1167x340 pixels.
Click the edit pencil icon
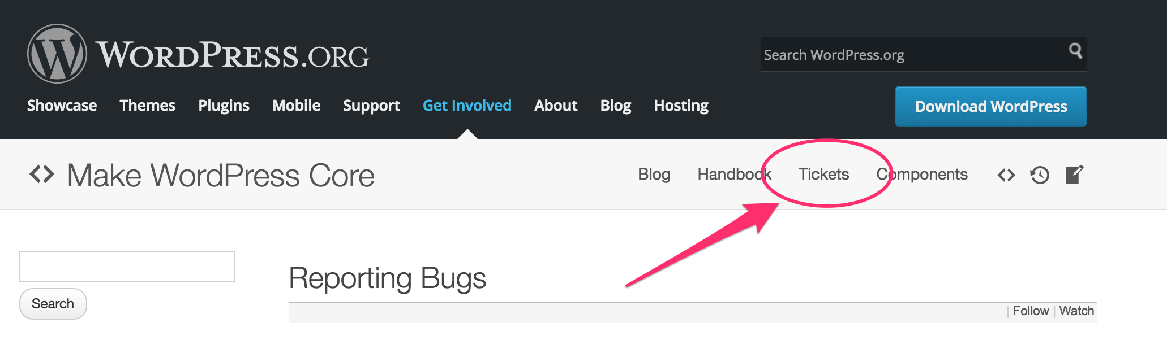coord(1074,175)
